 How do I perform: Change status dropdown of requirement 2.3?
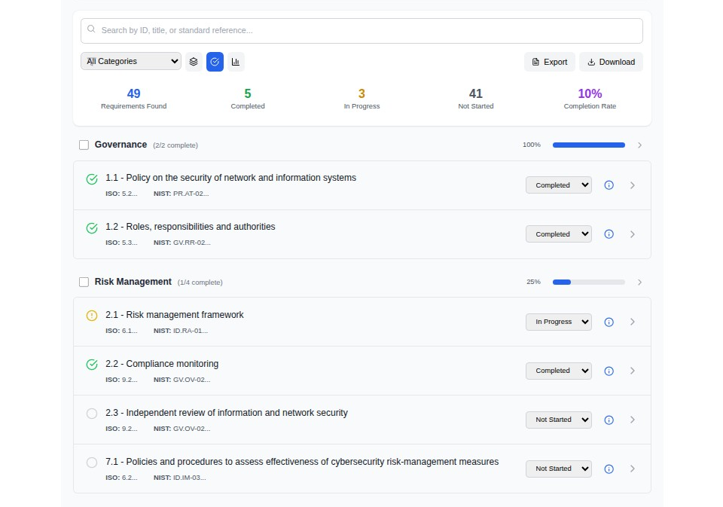tap(558, 420)
